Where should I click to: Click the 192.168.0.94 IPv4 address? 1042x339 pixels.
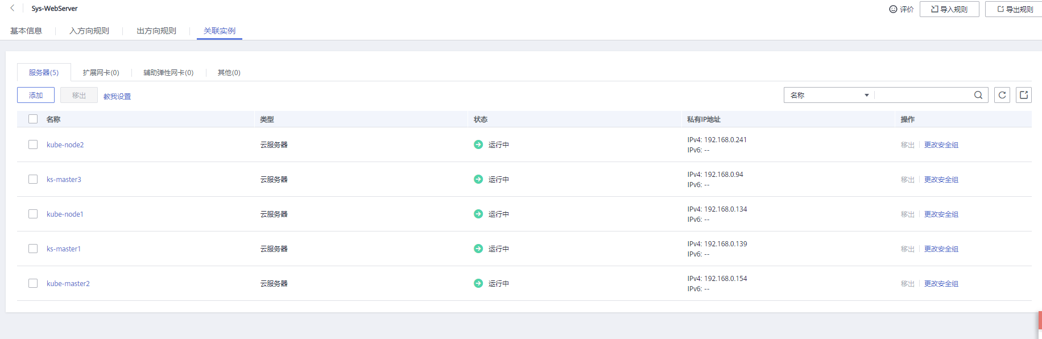coord(723,174)
